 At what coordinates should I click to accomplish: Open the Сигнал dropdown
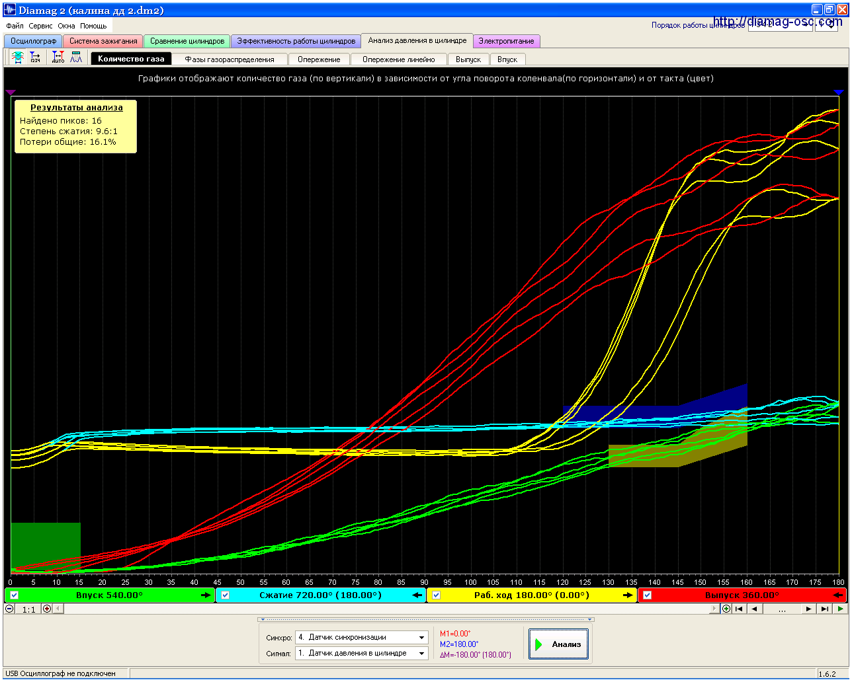362,653
